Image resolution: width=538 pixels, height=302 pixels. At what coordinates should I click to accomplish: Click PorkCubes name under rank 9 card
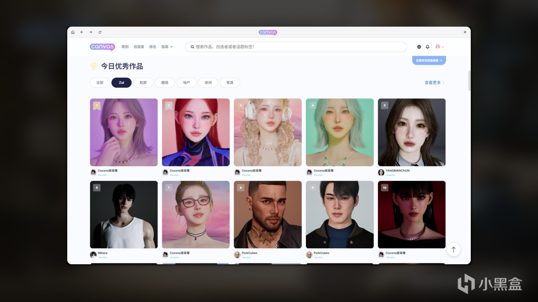(322, 253)
